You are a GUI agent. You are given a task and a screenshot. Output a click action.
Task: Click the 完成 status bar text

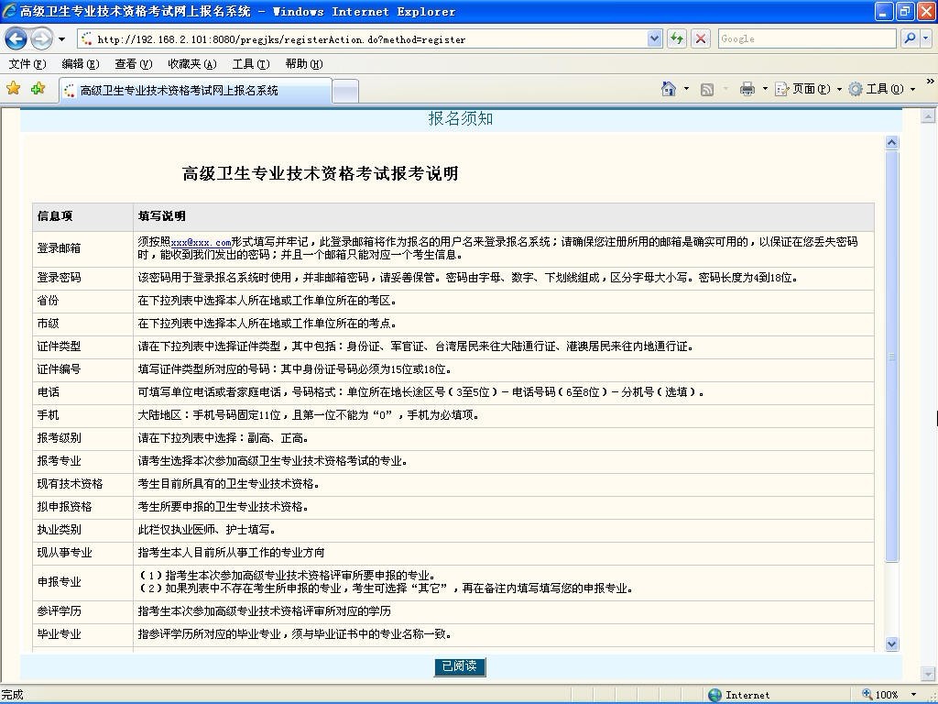tap(12, 695)
